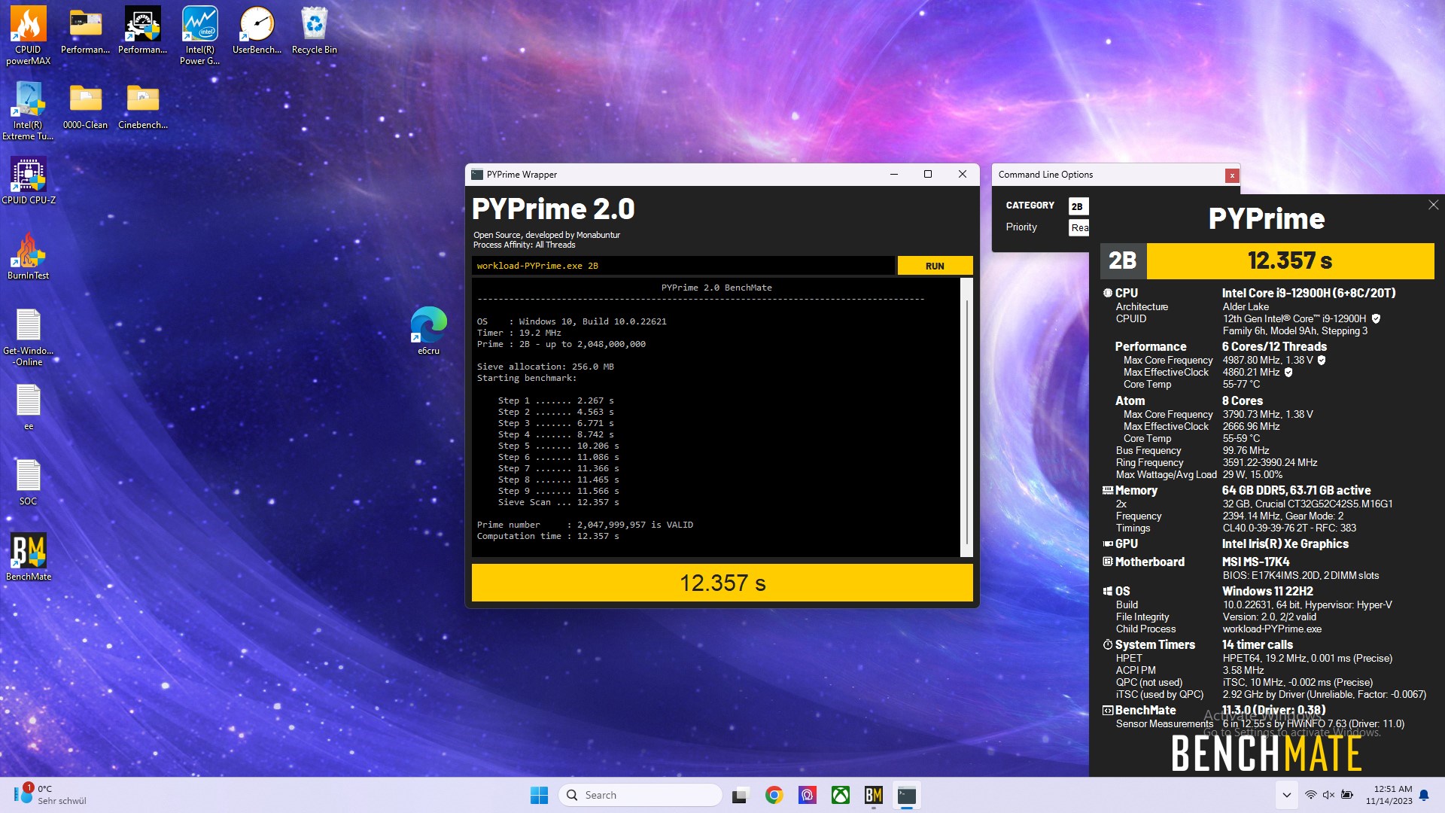Image resolution: width=1445 pixels, height=813 pixels.
Task: Click workload-PYPrime.exe 2B command field
Action: (x=683, y=266)
